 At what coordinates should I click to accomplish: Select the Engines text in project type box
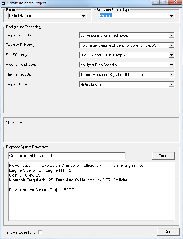[105, 16]
